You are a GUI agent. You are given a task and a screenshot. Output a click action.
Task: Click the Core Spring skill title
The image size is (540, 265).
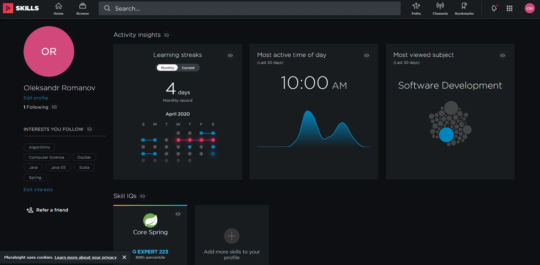coord(150,232)
